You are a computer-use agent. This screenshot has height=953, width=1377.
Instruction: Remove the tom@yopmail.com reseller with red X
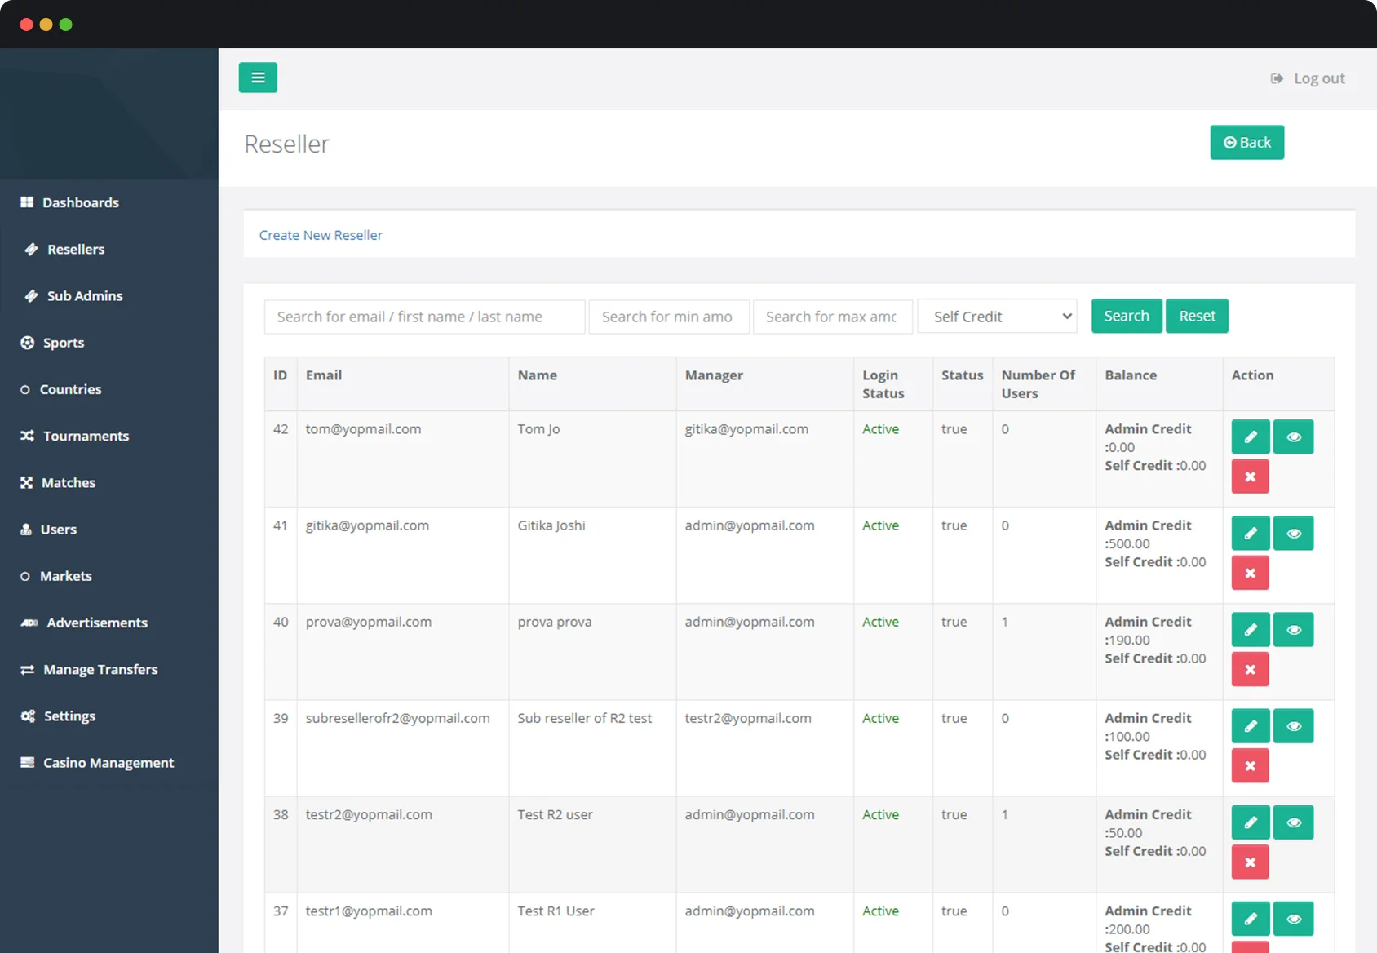tap(1250, 477)
